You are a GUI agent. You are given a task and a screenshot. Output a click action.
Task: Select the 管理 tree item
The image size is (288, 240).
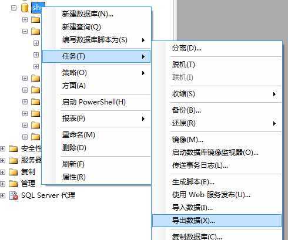coord(28,184)
